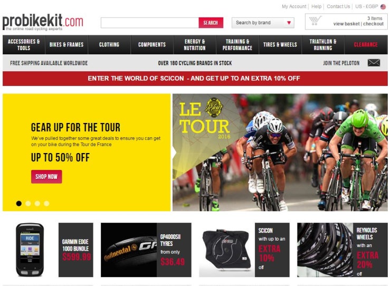Open the checkout link
The width and height of the screenshot is (392, 286).
[373, 24]
